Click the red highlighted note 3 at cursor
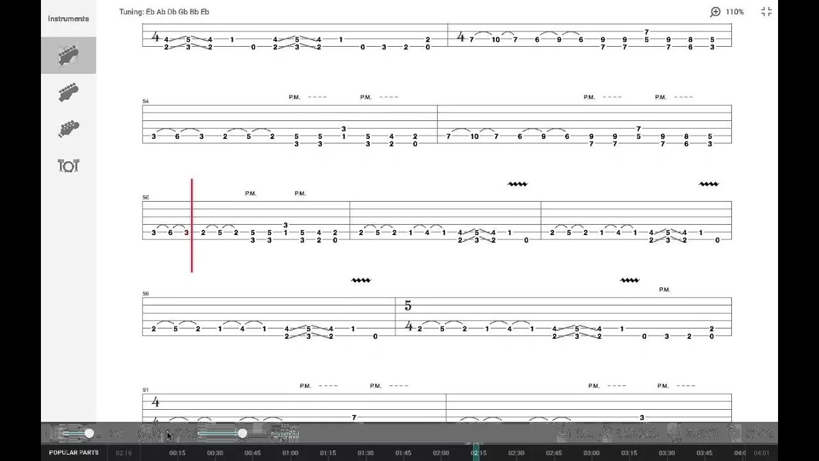Image resolution: width=819 pixels, height=461 pixels. tap(186, 233)
